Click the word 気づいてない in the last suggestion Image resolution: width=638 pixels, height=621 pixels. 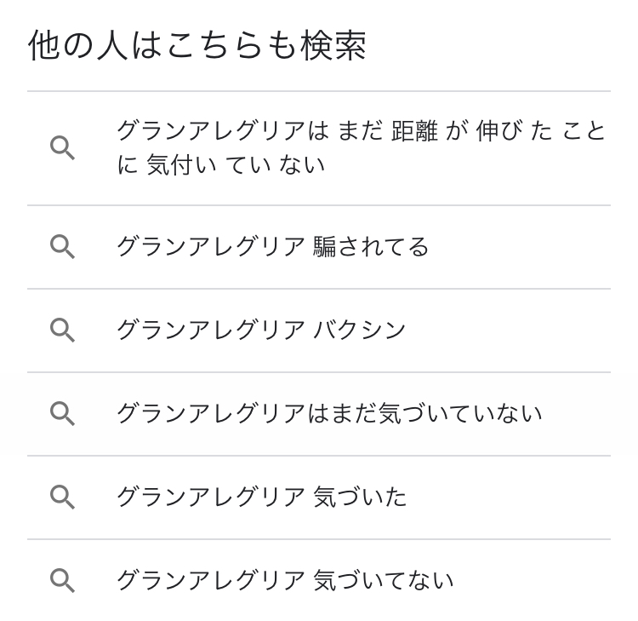pyautogui.click(x=383, y=580)
